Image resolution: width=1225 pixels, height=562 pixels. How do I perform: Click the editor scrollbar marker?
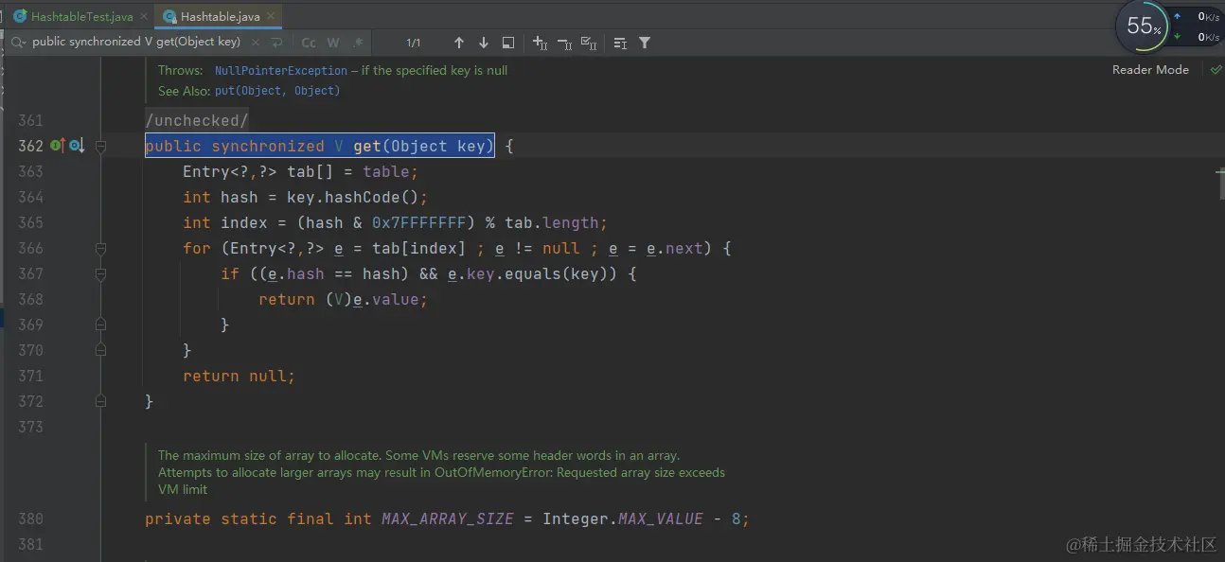[x=1220, y=172]
